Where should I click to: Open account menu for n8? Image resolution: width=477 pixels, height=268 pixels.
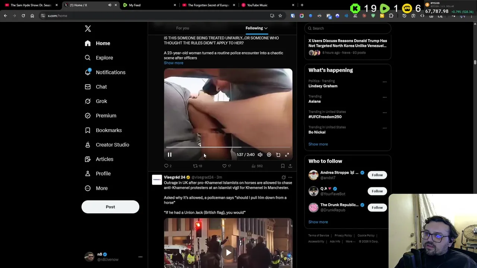coord(113,257)
